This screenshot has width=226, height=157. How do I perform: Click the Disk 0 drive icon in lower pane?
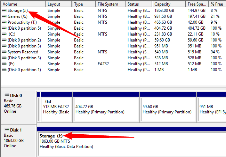[x=7, y=95]
